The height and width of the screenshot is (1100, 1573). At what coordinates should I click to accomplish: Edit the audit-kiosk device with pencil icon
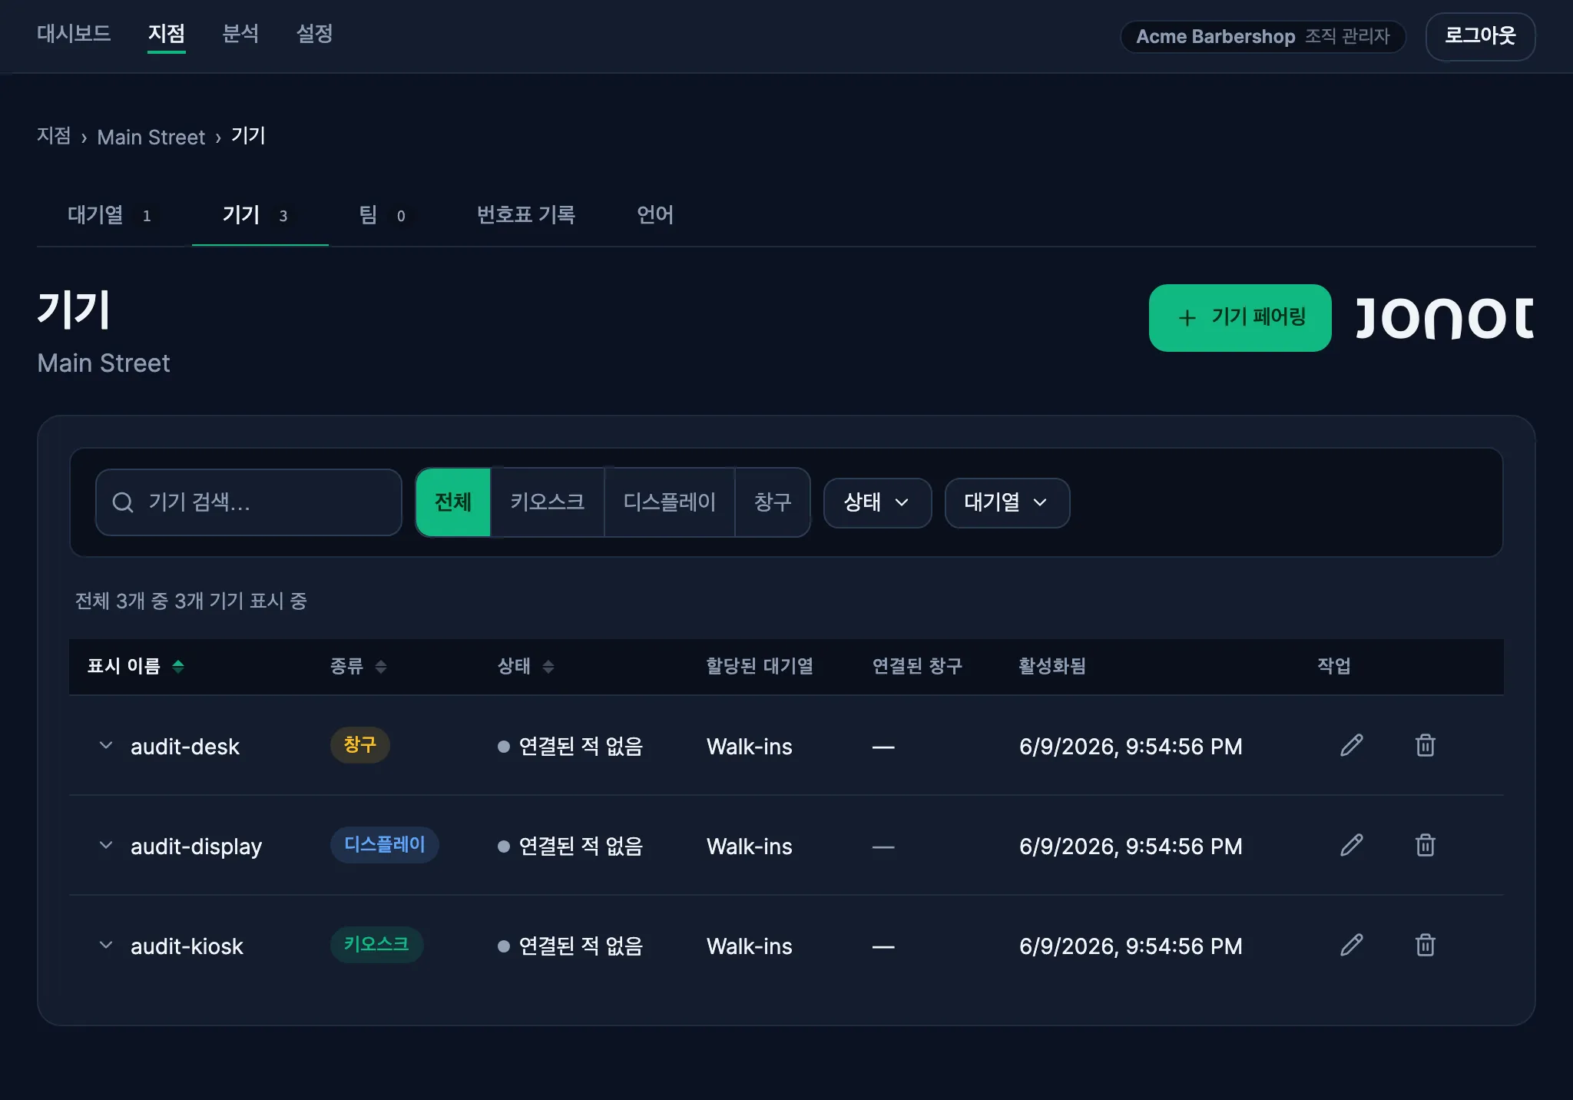[x=1352, y=945]
